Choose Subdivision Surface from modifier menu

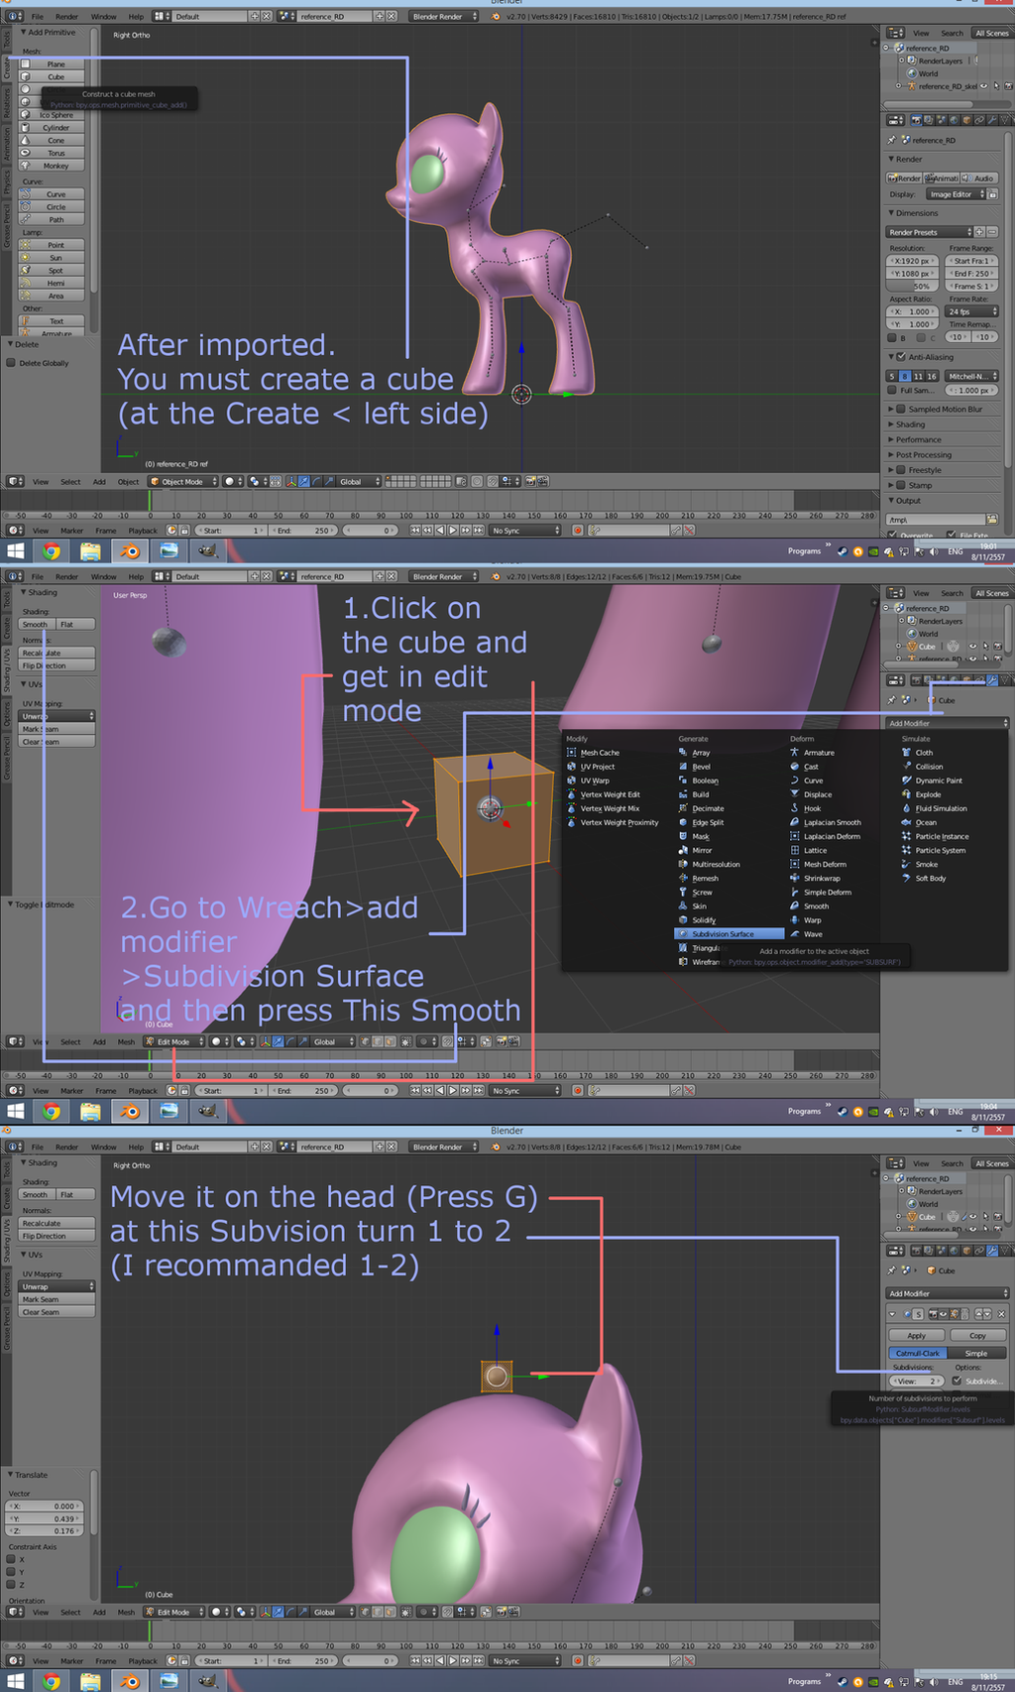[x=729, y=934]
